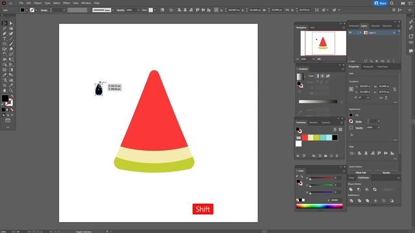
Task: Open the Effect menu
Action: coord(66,3)
